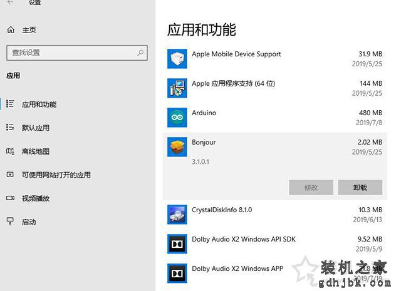Click the Home (主页) house icon
401x291 pixels.
pos(11,30)
